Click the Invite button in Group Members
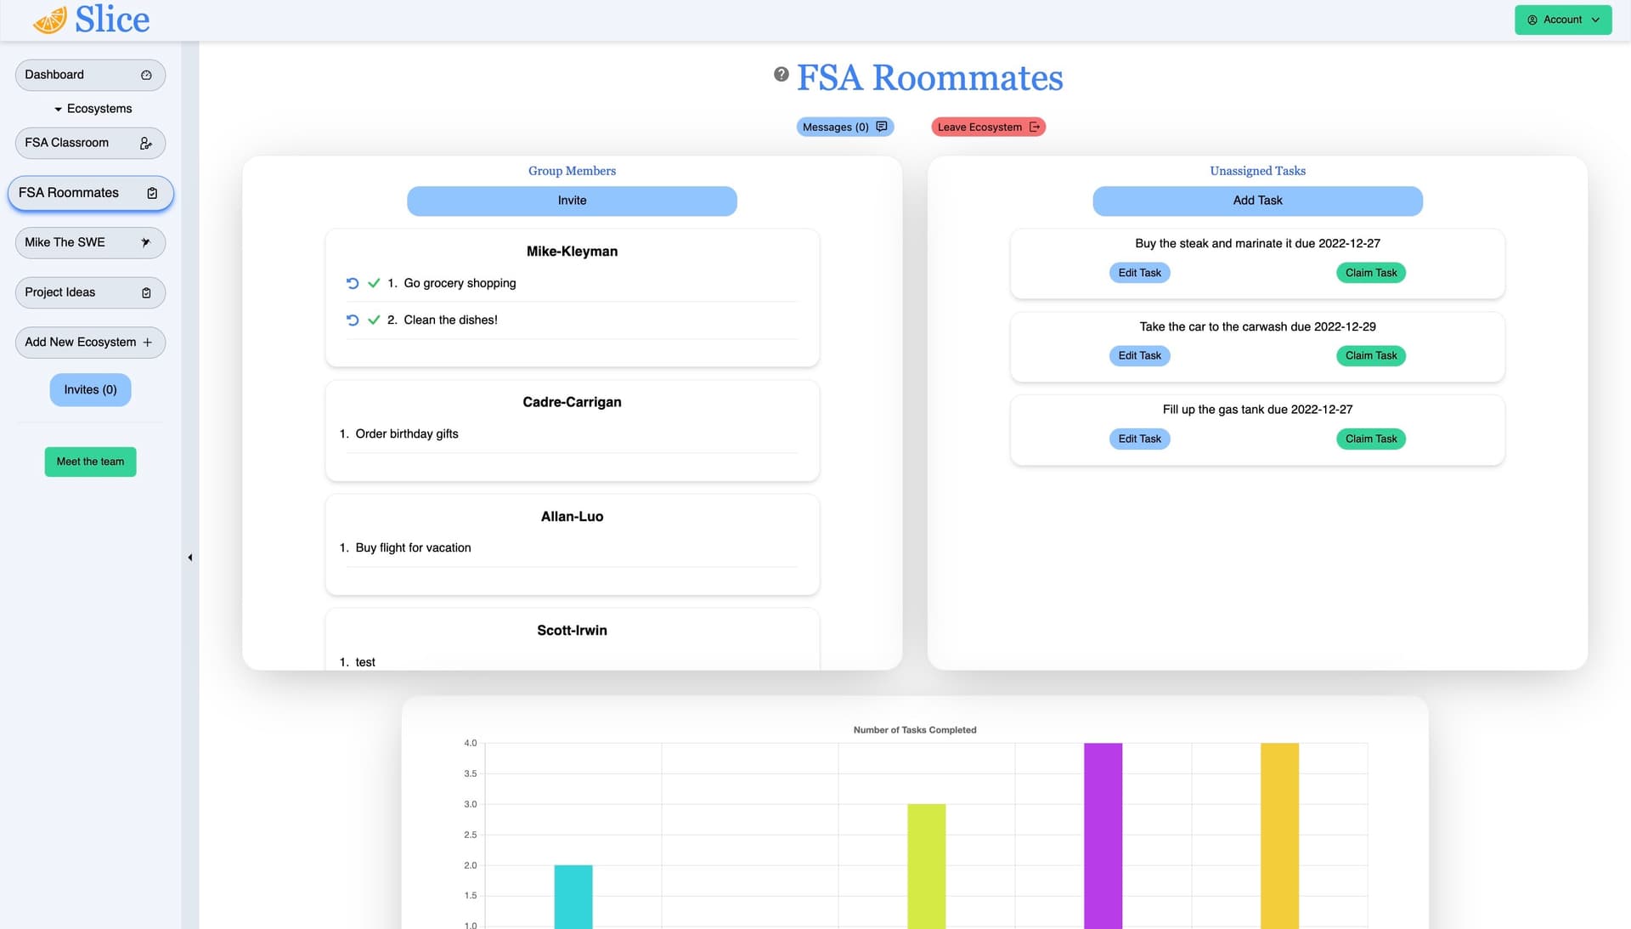 coord(572,201)
